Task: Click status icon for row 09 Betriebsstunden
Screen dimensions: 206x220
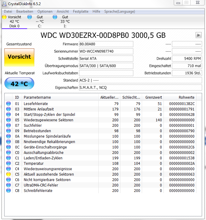Action: coord(8,131)
